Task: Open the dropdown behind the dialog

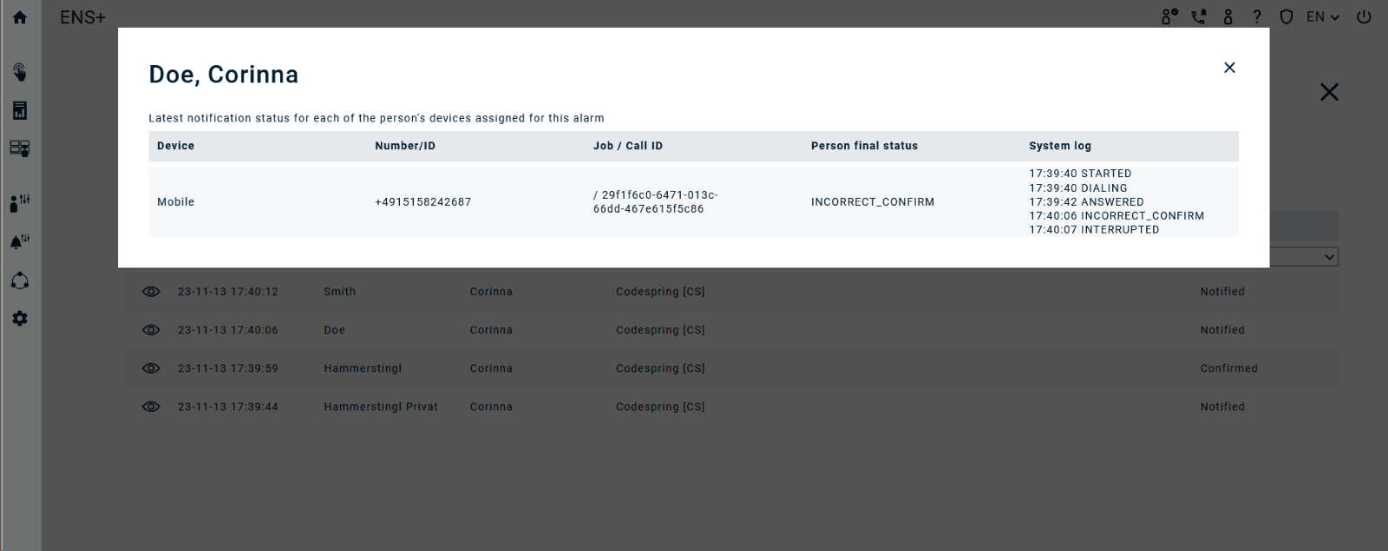Action: point(1303,258)
